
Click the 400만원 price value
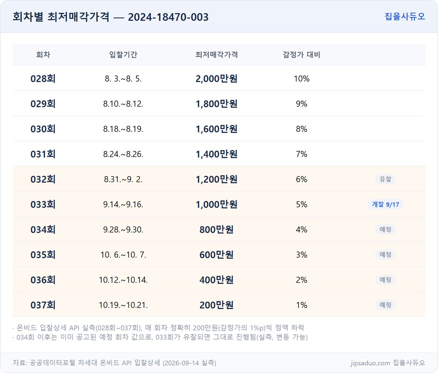(x=217, y=280)
